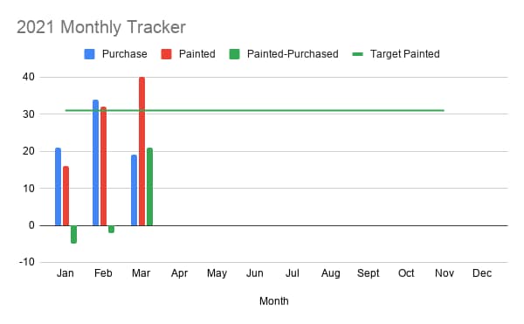Click the 40 value axis label

[x=29, y=77]
